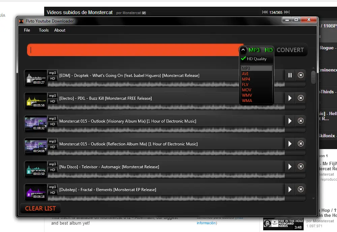
Task: Skip to next video in YouTube playlist
Action: pyautogui.click(x=287, y=12)
